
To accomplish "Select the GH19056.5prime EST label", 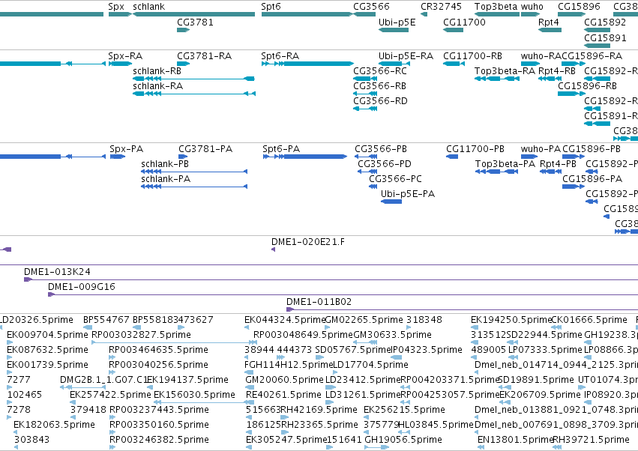I will pos(403,440).
